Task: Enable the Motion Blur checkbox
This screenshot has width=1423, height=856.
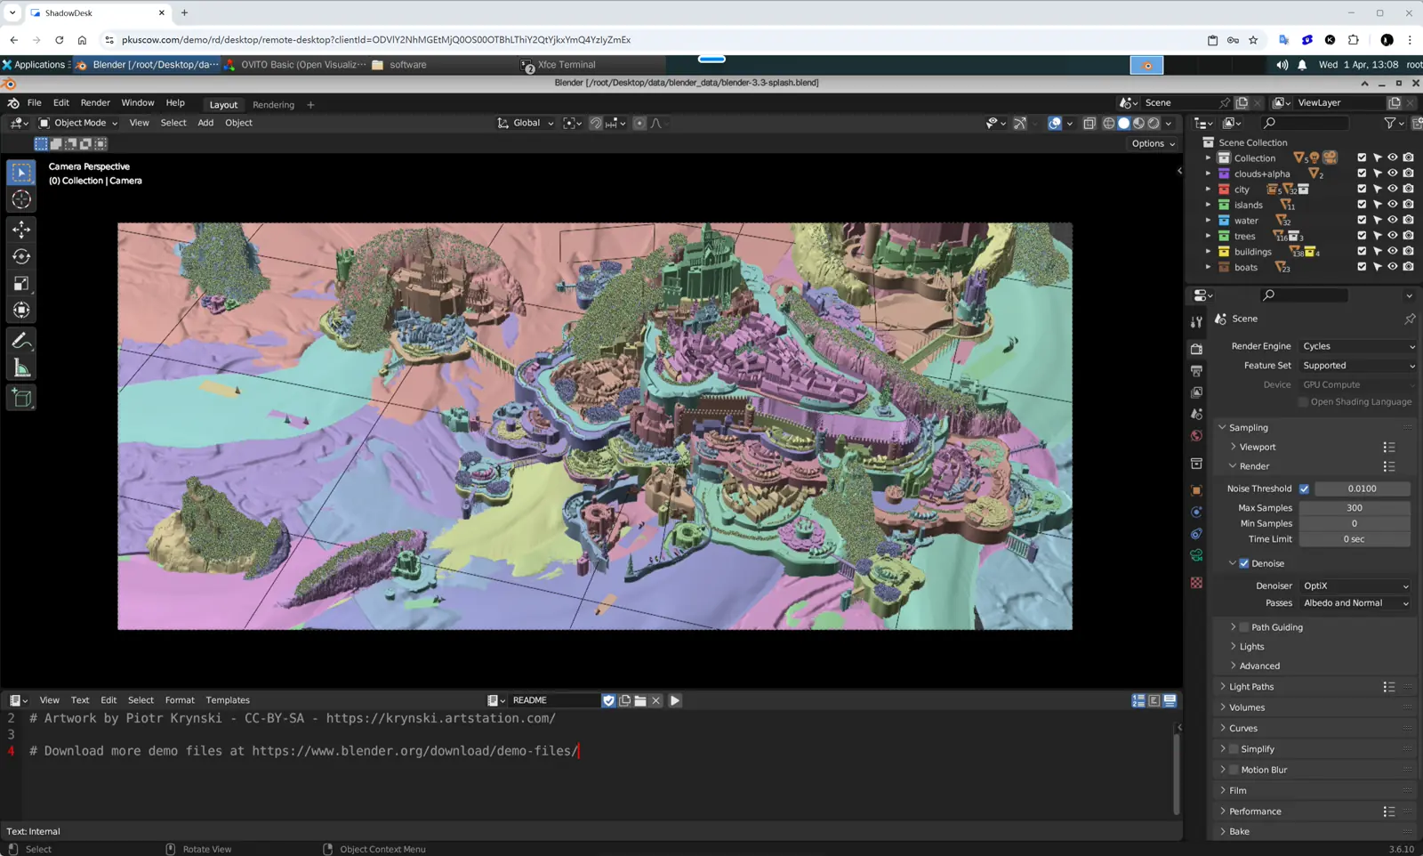Action: click(x=1234, y=770)
